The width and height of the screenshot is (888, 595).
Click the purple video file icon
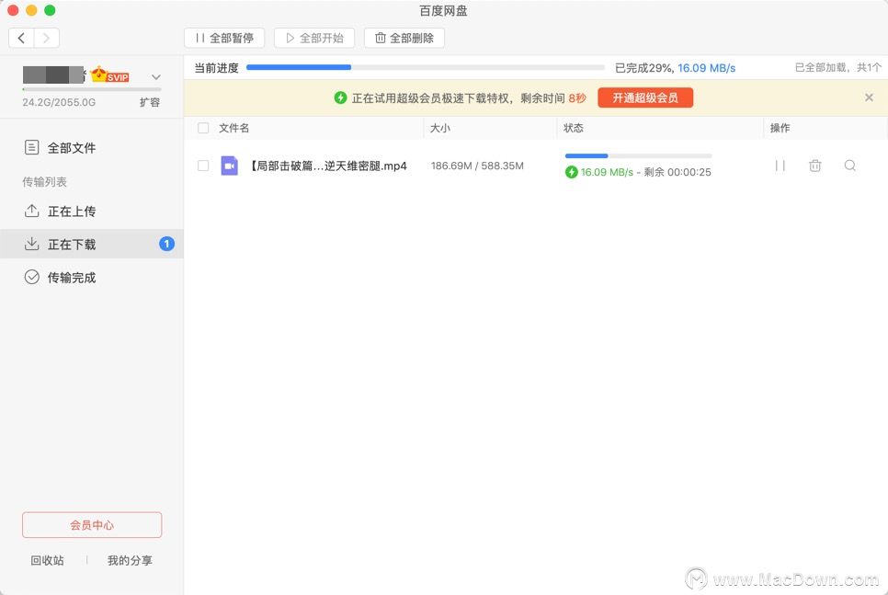[x=230, y=166]
